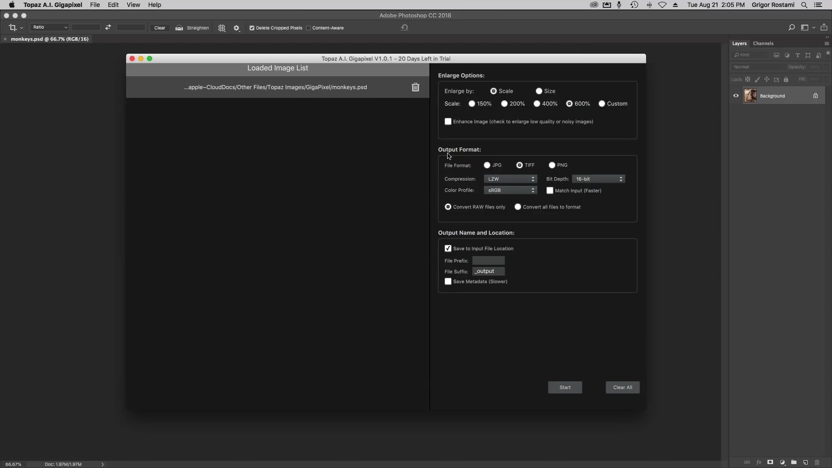Open the Photoshop workspace switcher icon
Image resolution: width=832 pixels, height=468 pixels.
805,27
